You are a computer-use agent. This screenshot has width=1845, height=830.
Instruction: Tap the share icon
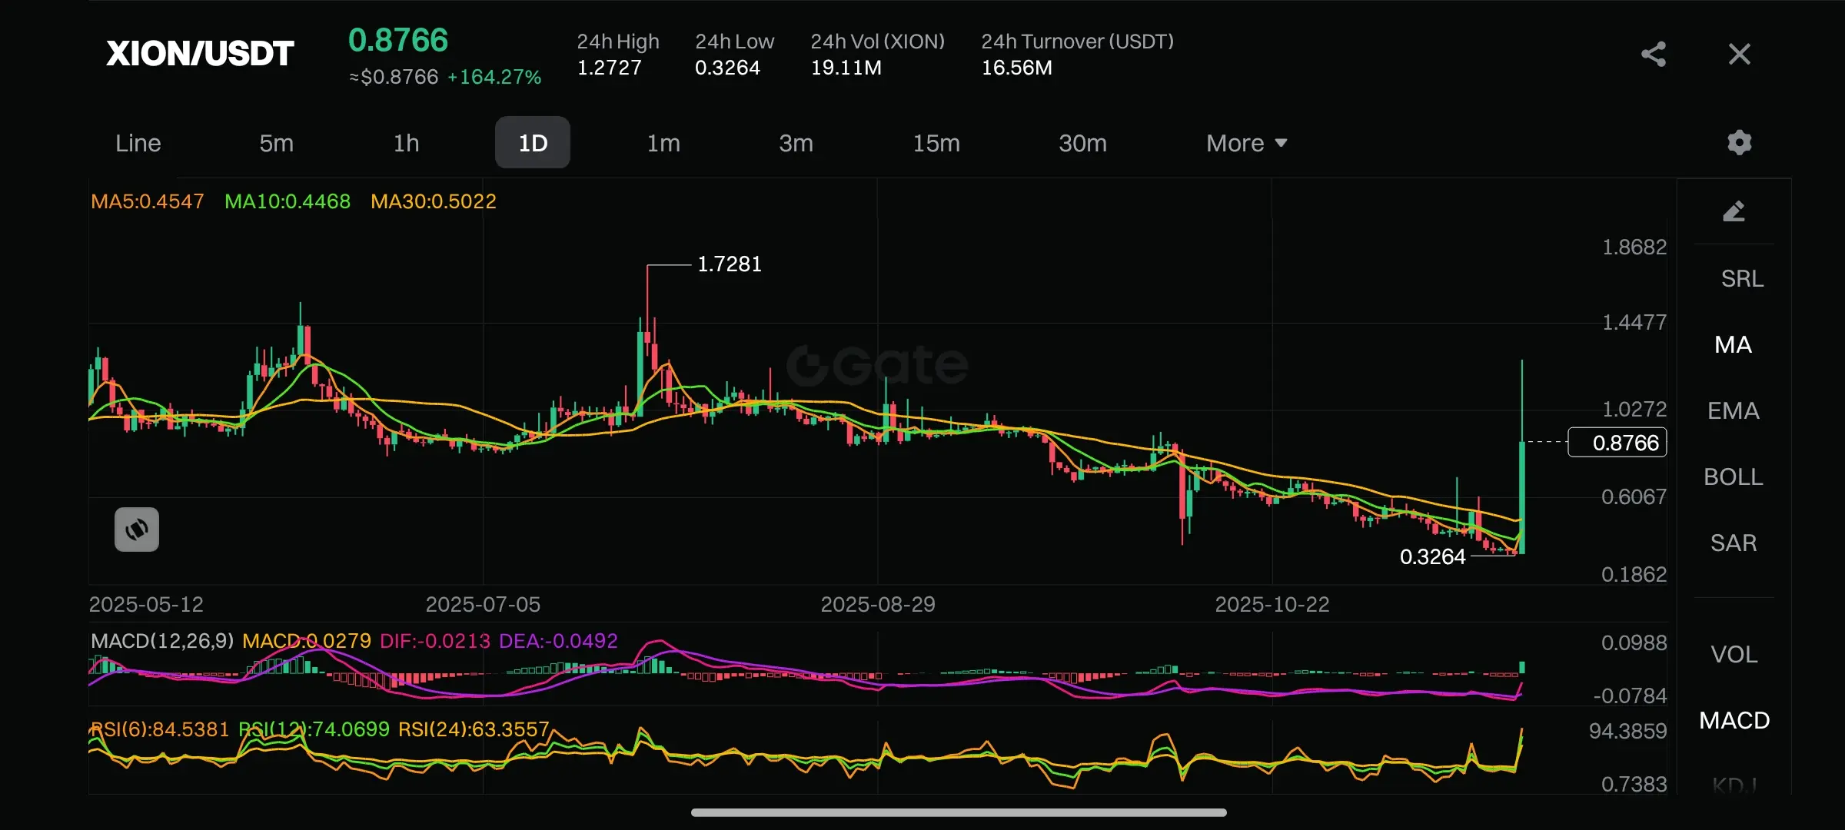[x=1654, y=54]
